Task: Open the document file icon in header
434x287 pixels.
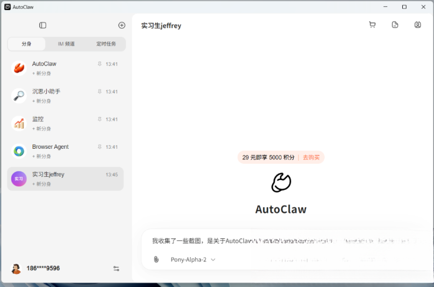Action: tap(395, 25)
